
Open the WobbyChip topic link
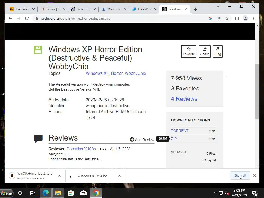point(135,73)
